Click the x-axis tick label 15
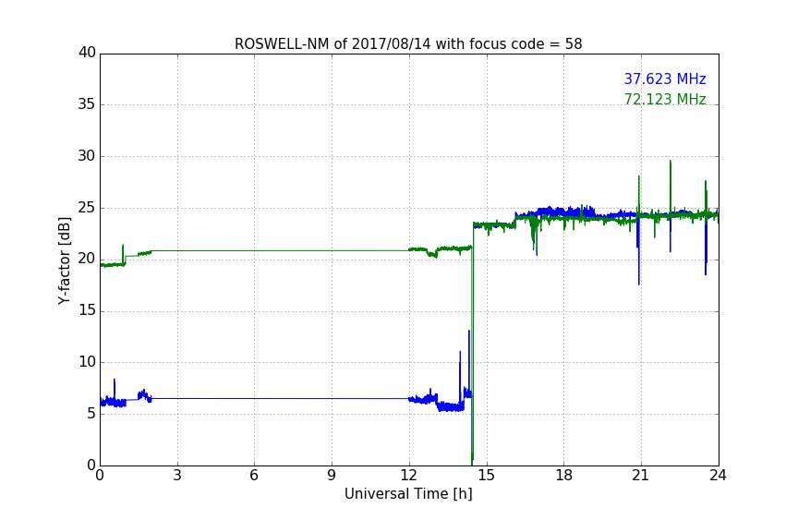The height and width of the screenshot is (532, 798). [487, 476]
